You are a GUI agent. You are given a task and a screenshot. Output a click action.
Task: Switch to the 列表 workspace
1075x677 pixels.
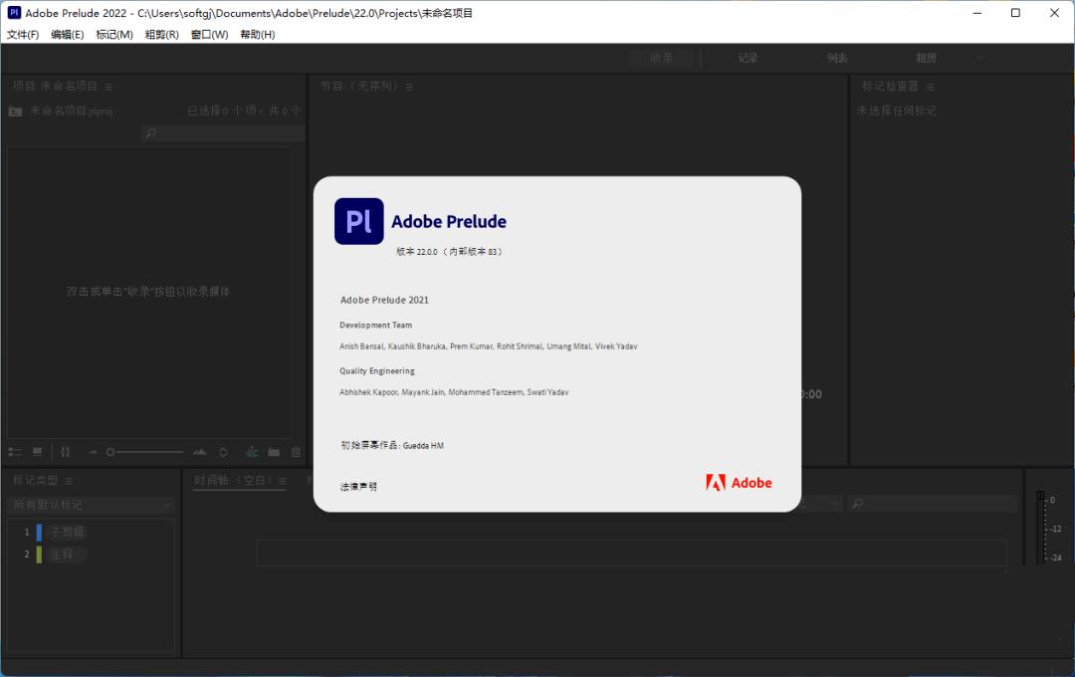tap(837, 58)
